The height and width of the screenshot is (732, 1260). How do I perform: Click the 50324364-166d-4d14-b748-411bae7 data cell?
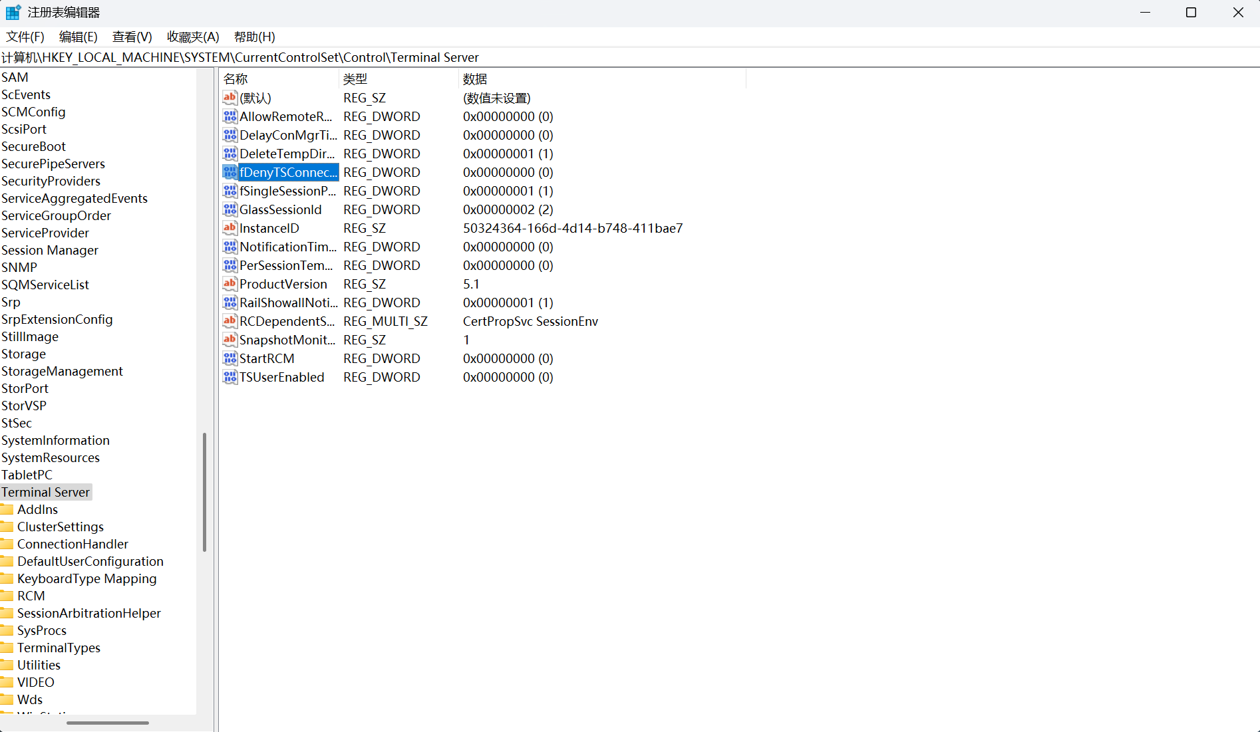click(x=573, y=228)
